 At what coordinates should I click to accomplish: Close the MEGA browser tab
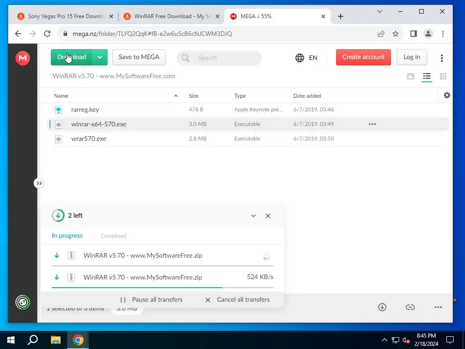coord(323,16)
